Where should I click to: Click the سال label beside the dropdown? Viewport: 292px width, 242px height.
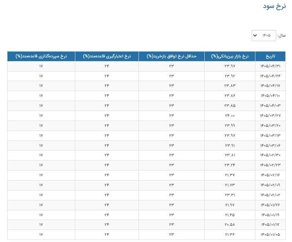(x=281, y=35)
